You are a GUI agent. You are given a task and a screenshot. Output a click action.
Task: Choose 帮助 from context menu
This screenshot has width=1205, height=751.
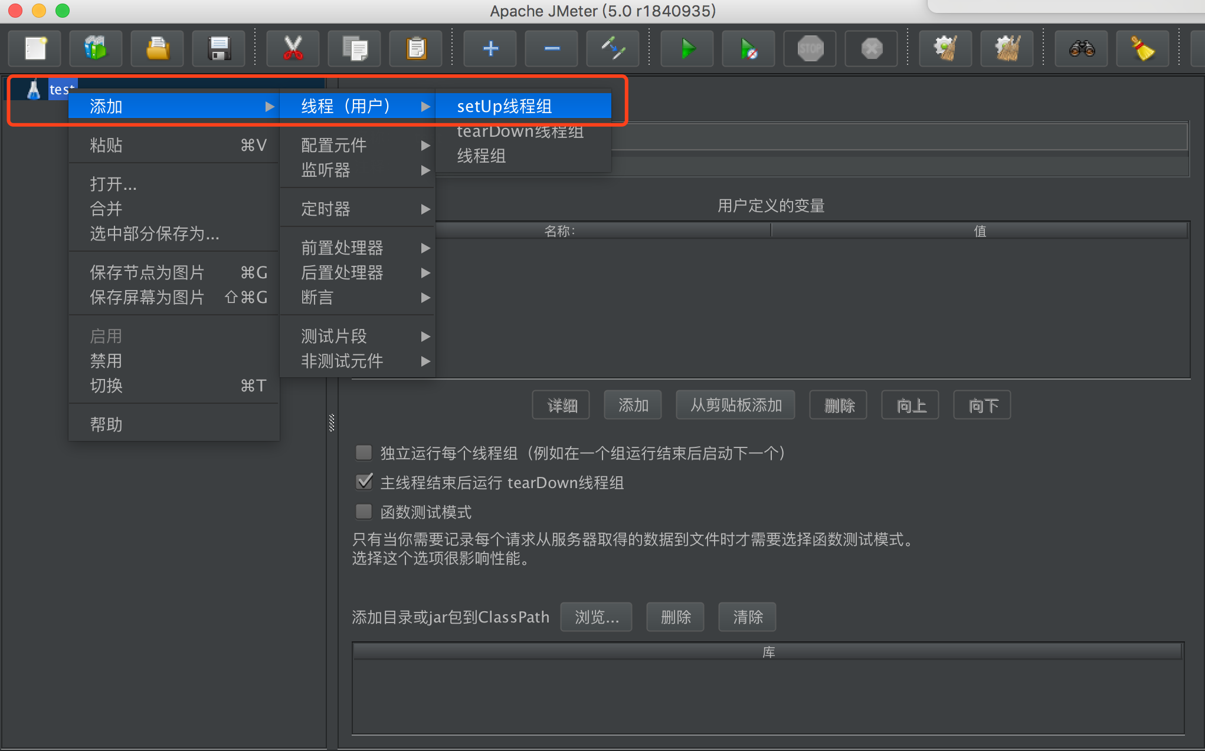click(x=174, y=424)
